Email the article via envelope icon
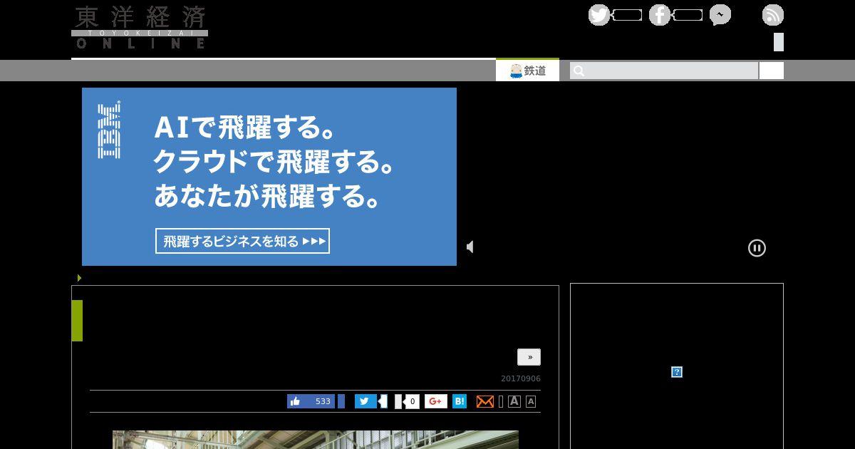Screen dimensions: 855x449 tap(485, 401)
